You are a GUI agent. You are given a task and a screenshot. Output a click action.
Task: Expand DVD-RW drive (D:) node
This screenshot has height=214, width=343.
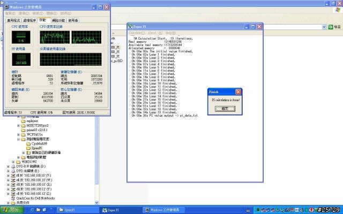9,166
